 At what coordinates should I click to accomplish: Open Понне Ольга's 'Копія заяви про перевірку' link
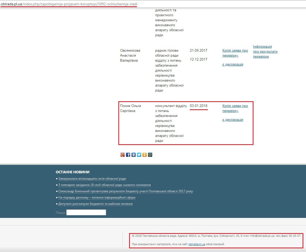(x=235, y=108)
